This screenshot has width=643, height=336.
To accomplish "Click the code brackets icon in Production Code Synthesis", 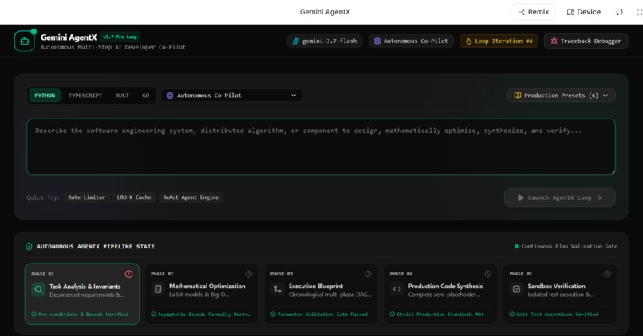I will pyautogui.click(x=397, y=289).
